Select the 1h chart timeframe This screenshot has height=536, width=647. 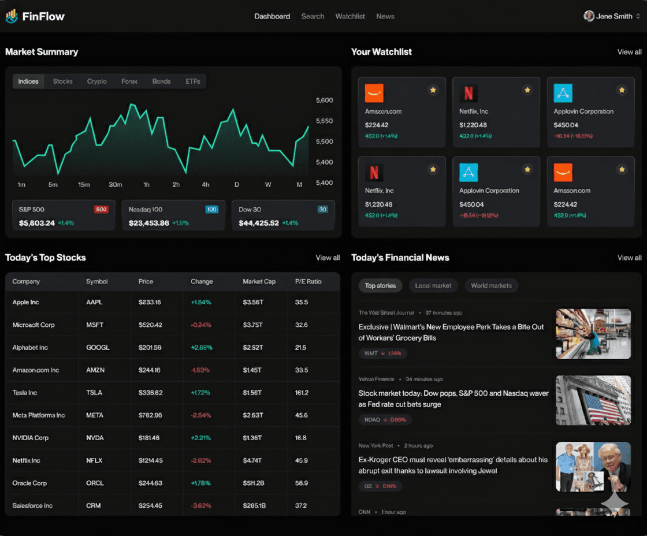pyautogui.click(x=146, y=184)
